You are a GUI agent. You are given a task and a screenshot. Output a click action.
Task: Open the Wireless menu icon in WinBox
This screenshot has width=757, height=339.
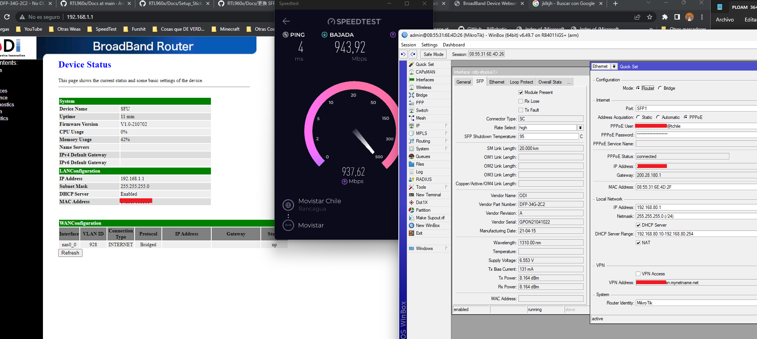coord(411,87)
